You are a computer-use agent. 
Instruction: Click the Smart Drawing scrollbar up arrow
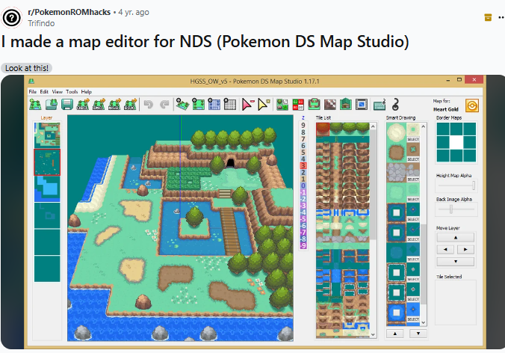point(424,126)
